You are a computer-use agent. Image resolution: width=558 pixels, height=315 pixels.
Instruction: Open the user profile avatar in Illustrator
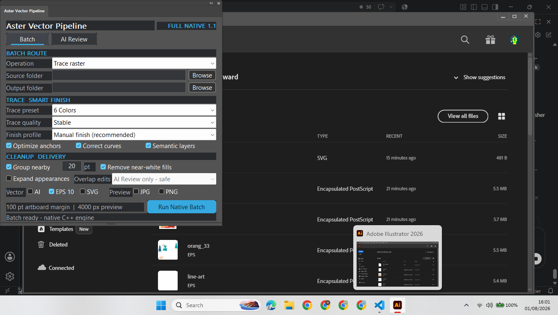515,39
